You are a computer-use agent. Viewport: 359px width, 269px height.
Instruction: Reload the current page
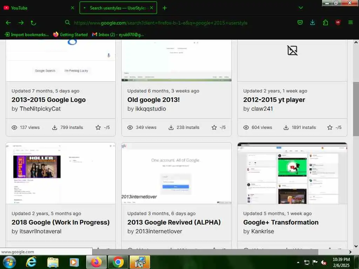point(33,23)
